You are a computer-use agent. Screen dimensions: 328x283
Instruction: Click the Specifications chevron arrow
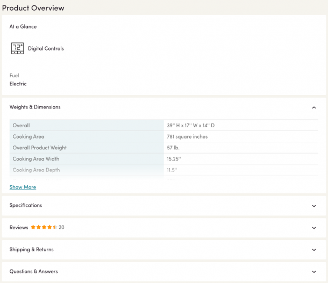pos(314,206)
